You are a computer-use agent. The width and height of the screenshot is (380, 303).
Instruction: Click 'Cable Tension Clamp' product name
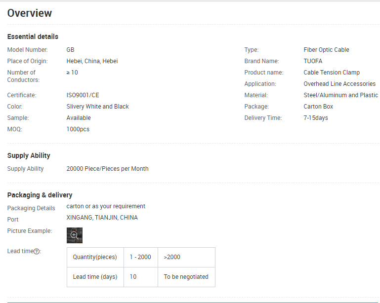point(332,73)
